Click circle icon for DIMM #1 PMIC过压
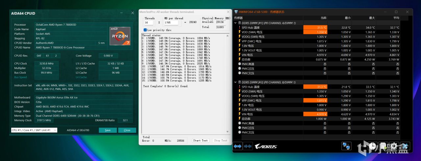 coord(239,69)
